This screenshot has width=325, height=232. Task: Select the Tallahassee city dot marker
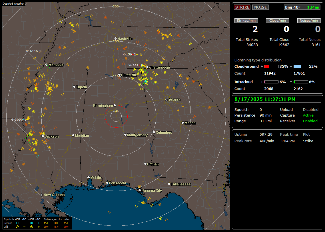(x=169, y=184)
